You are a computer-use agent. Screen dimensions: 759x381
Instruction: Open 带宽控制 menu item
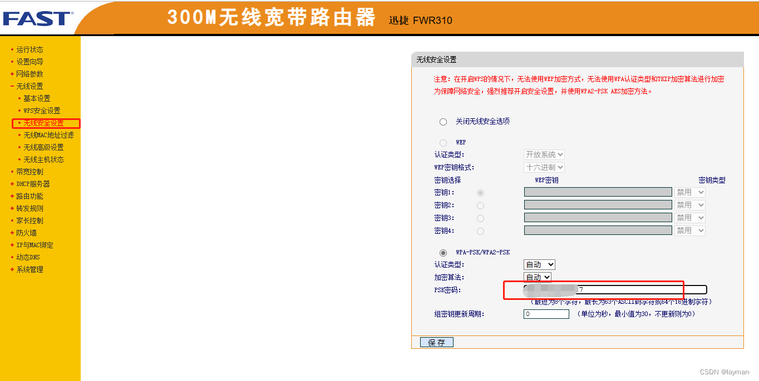[x=29, y=172]
